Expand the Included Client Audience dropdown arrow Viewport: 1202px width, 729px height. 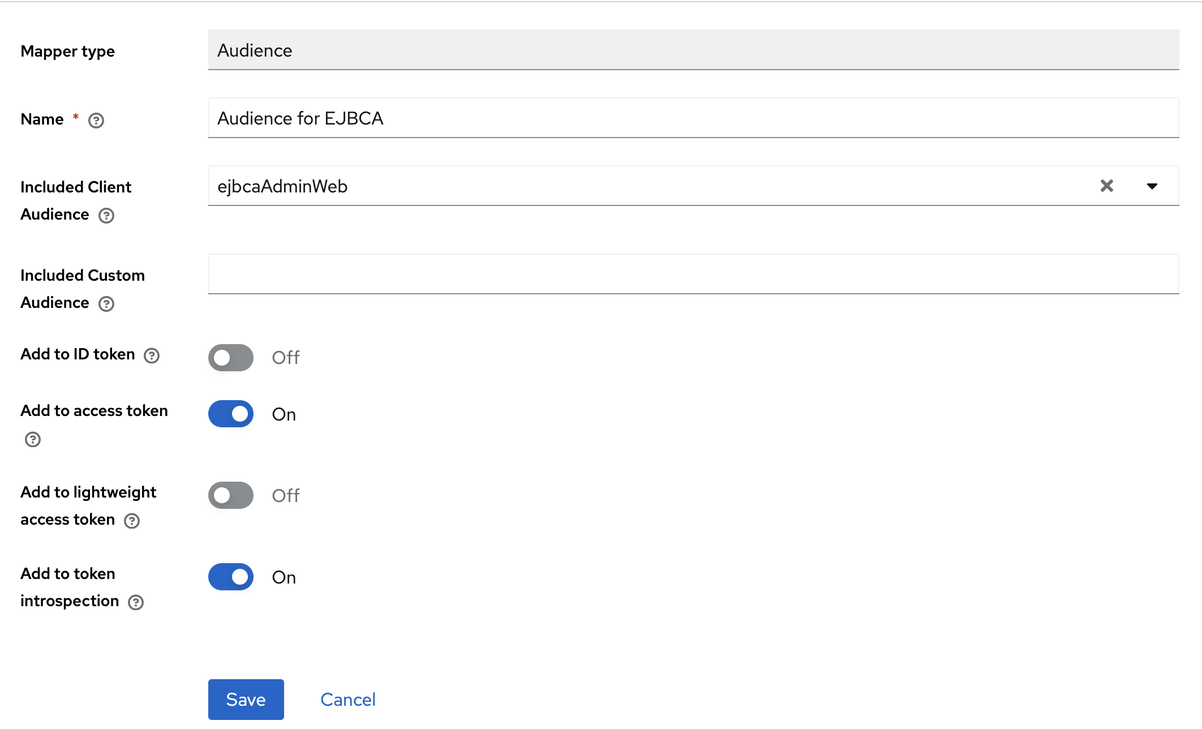[x=1152, y=186]
